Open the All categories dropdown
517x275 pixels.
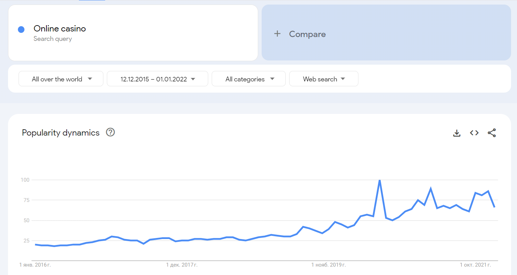pos(248,79)
